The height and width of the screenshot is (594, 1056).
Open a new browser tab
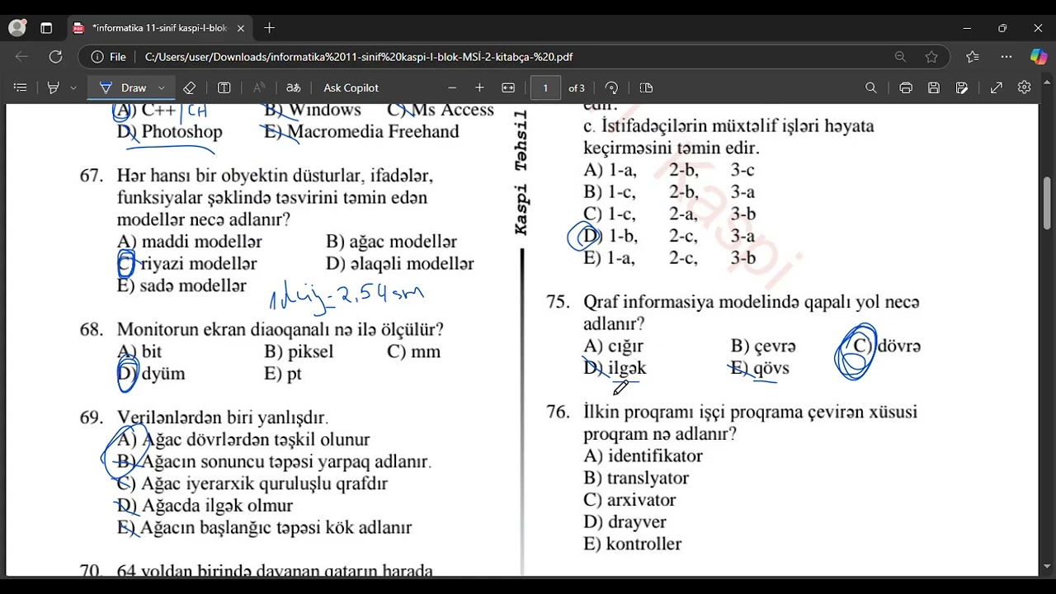coord(269,28)
